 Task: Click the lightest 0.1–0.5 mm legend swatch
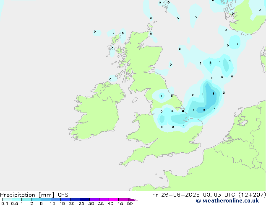pos(7,200)
